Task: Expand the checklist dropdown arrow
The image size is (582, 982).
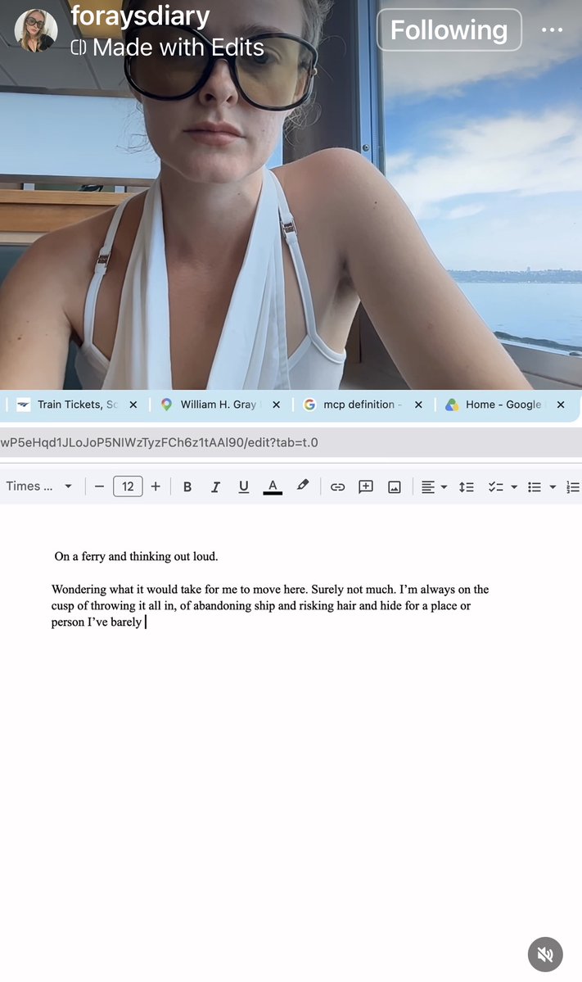Action: [x=514, y=486]
